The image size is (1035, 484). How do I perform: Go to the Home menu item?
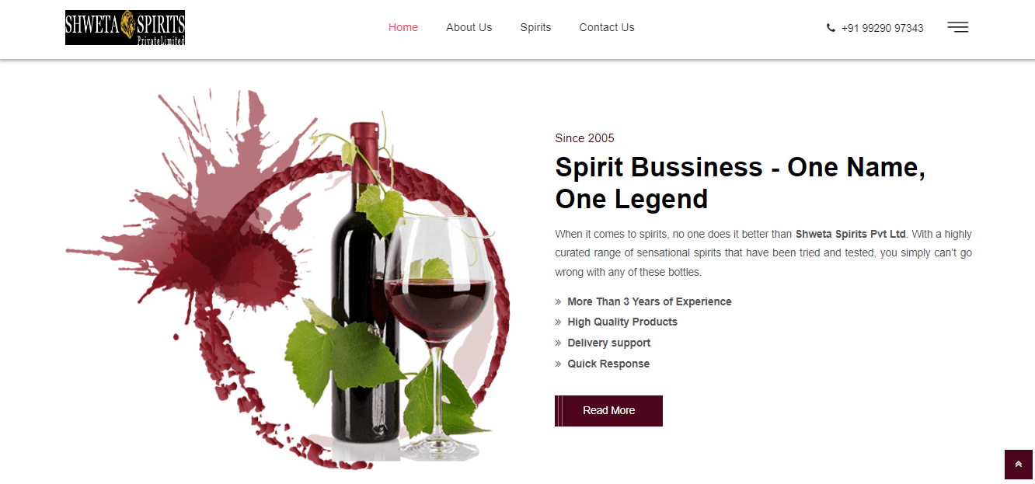pos(403,27)
